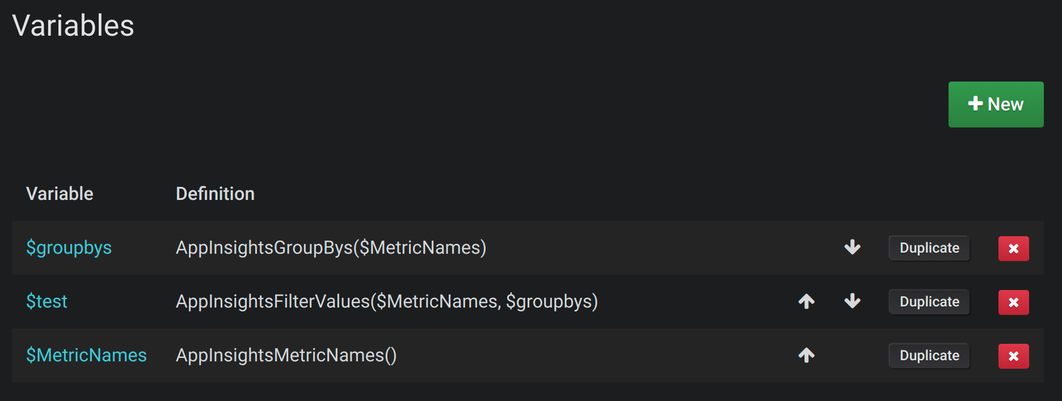The width and height of the screenshot is (1062, 401).
Task: Delete the $groupbys variable with red X
Action: (1013, 248)
